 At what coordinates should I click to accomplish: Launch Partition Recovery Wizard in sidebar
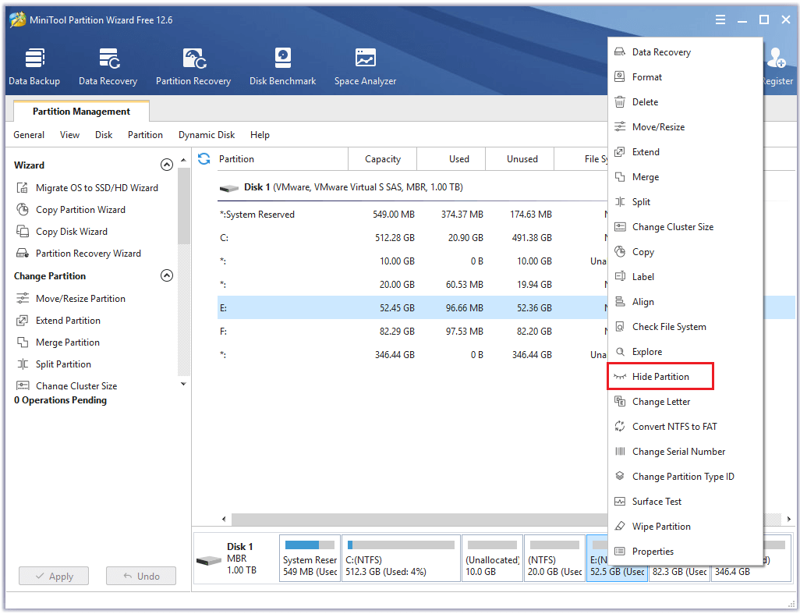pyautogui.click(x=79, y=254)
